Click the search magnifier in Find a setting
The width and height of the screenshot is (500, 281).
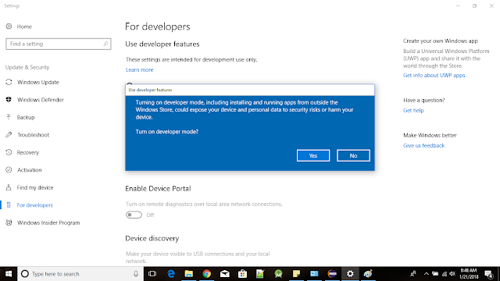point(105,44)
